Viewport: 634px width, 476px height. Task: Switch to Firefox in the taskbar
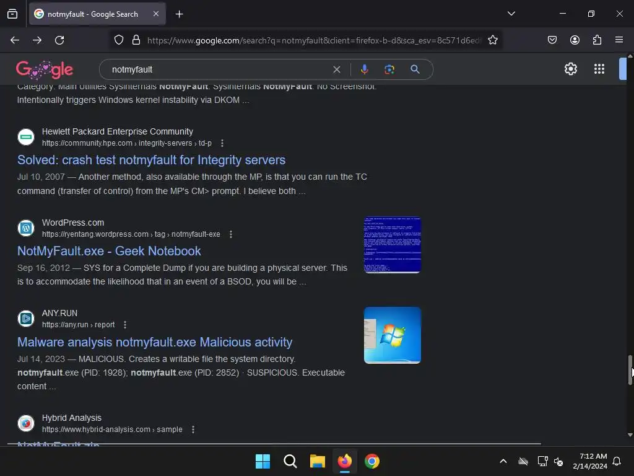(x=344, y=461)
